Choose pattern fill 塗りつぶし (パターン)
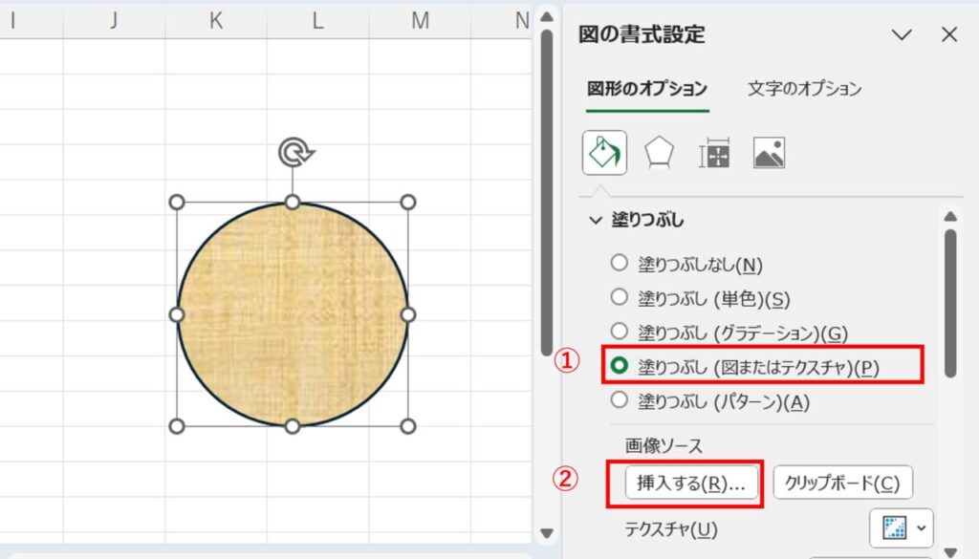 618,402
